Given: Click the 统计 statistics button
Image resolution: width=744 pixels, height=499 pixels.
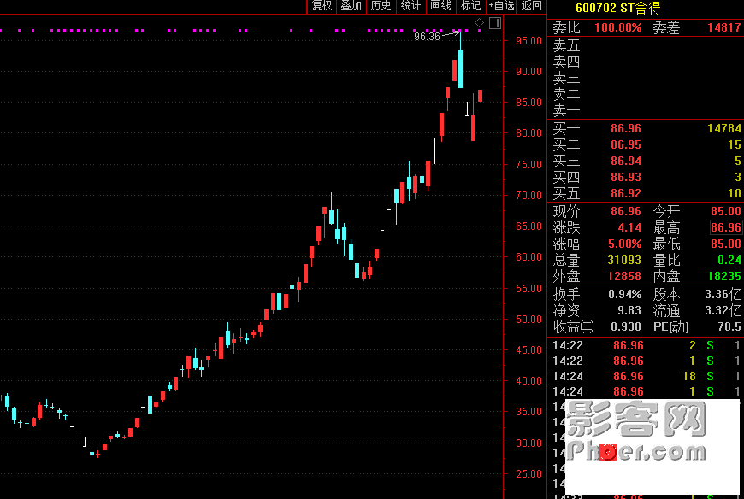Looking at the screenshot, I should pos(410,6).
